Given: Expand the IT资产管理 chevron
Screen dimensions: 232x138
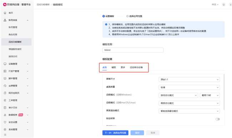Looking at the screenshot, I should pos(27,71).
